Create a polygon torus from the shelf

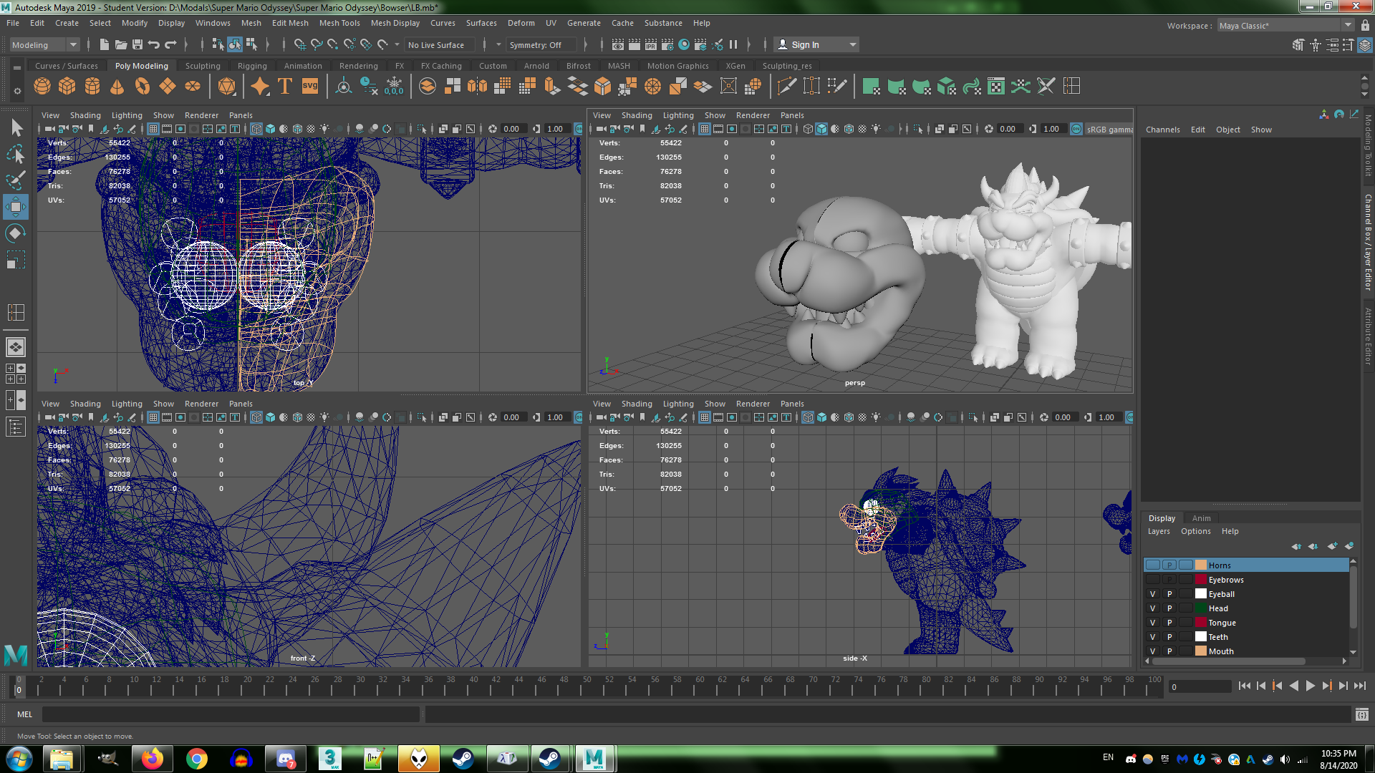pos(143,87)
